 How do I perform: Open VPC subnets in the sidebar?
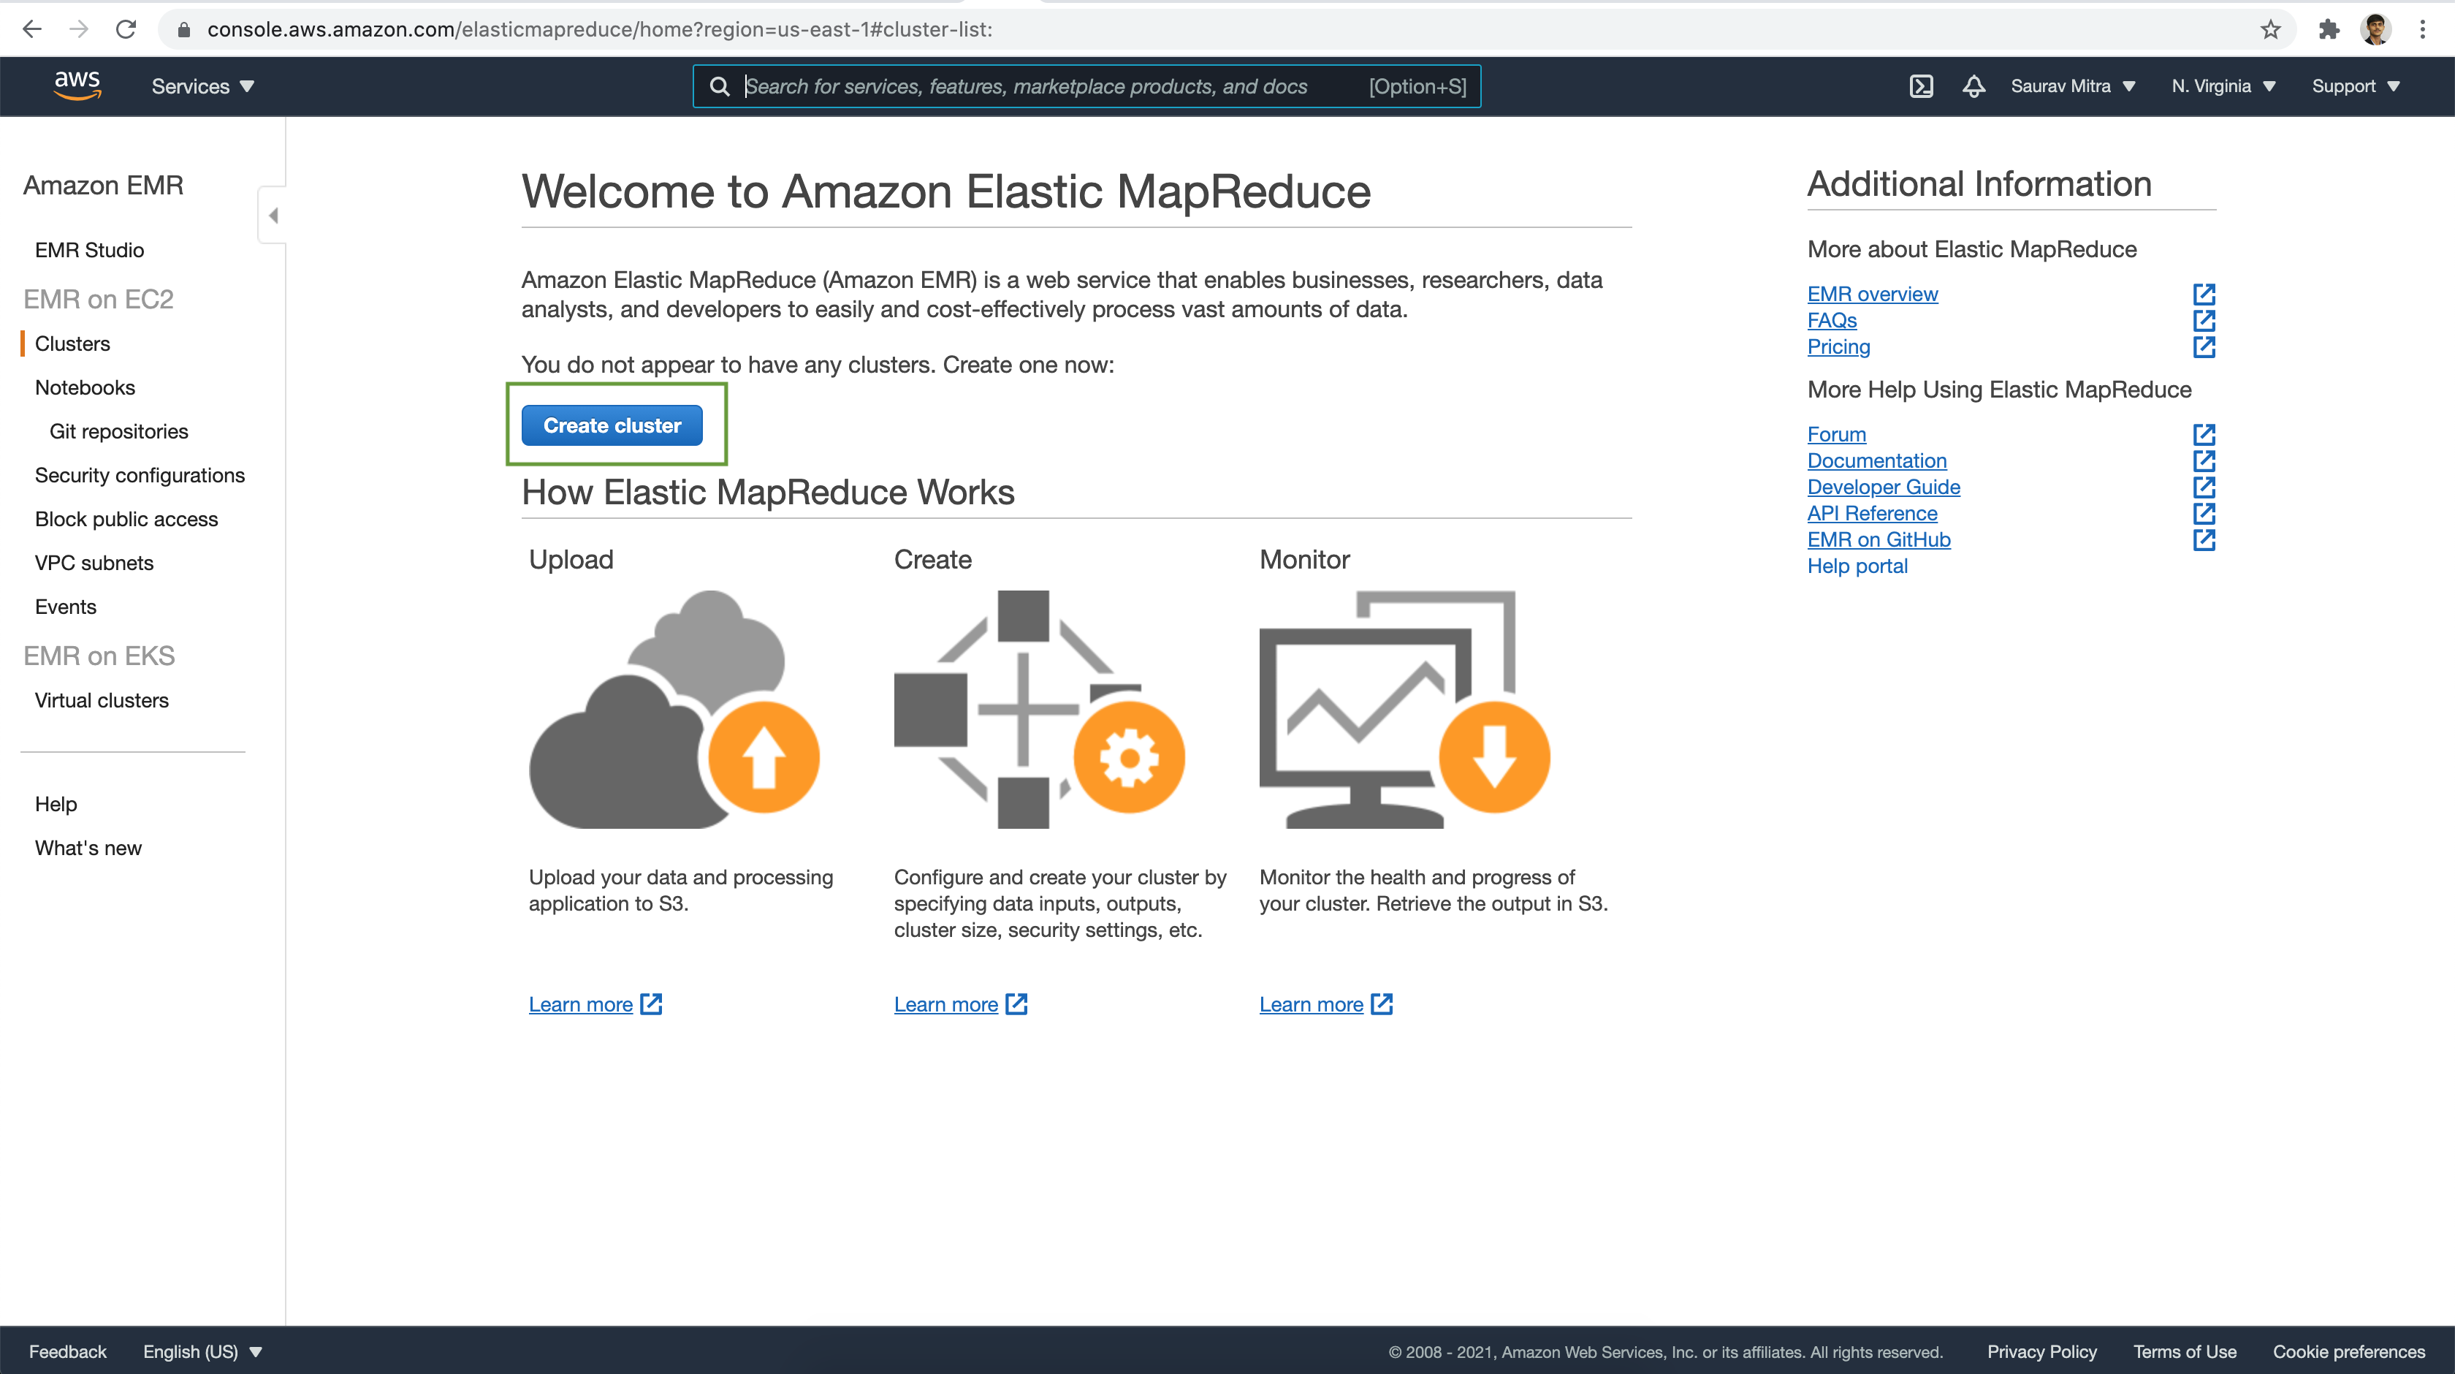tap(94, 563)
